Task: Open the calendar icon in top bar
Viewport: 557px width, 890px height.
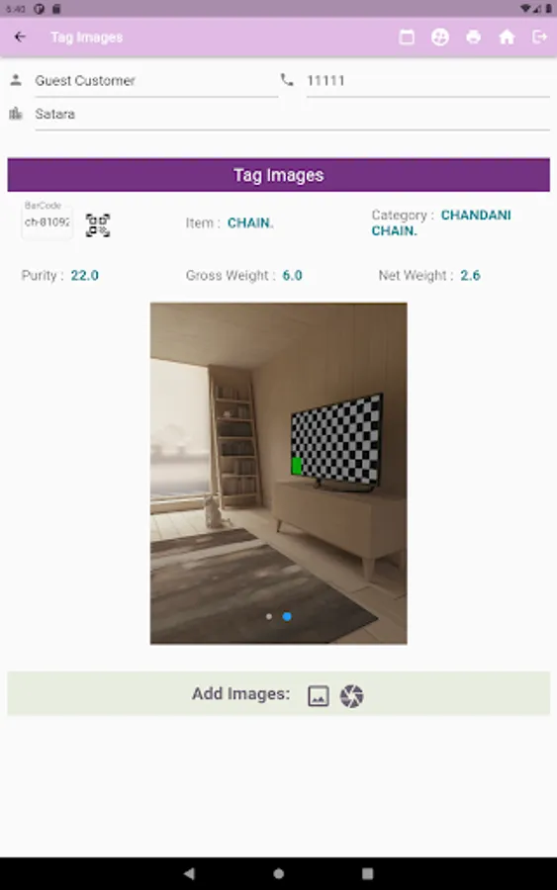Action: click(407, 38)
